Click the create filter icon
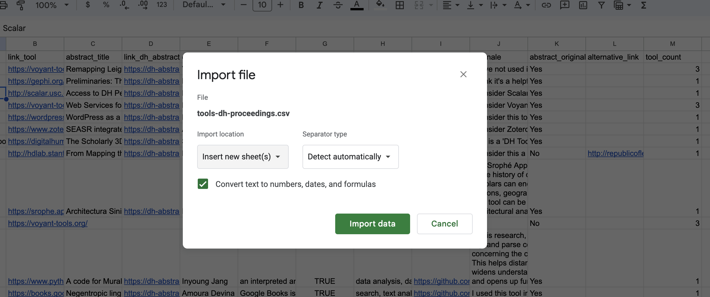 [x=601, y=5]
